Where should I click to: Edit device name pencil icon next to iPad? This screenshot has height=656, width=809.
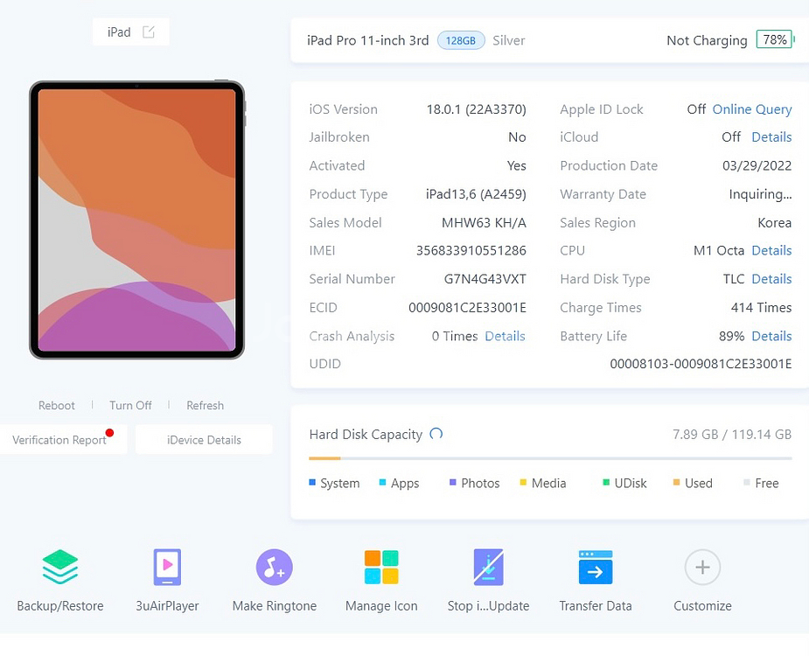[149, 32]
